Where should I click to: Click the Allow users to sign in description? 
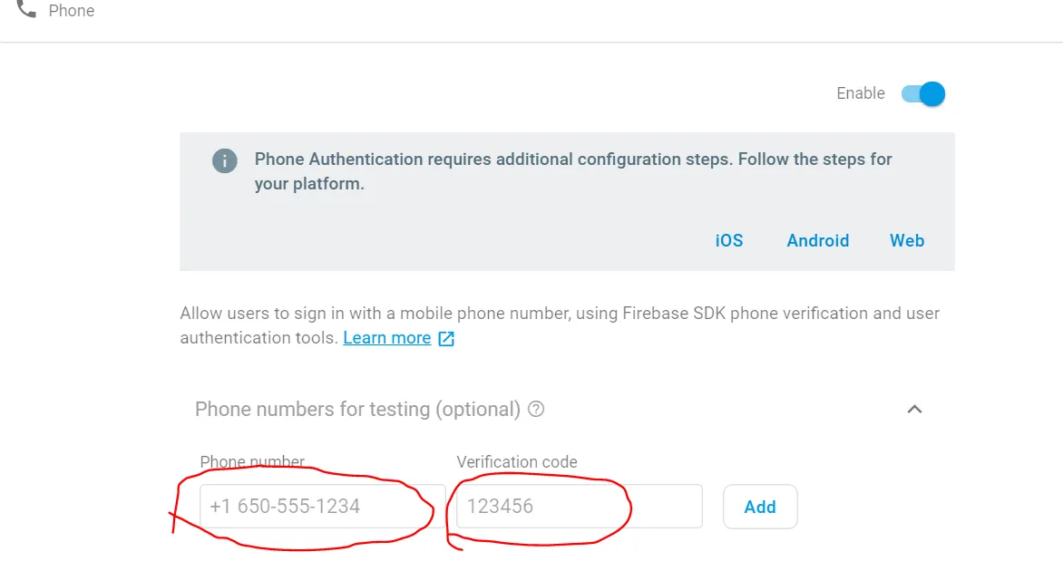pos(559,315)
